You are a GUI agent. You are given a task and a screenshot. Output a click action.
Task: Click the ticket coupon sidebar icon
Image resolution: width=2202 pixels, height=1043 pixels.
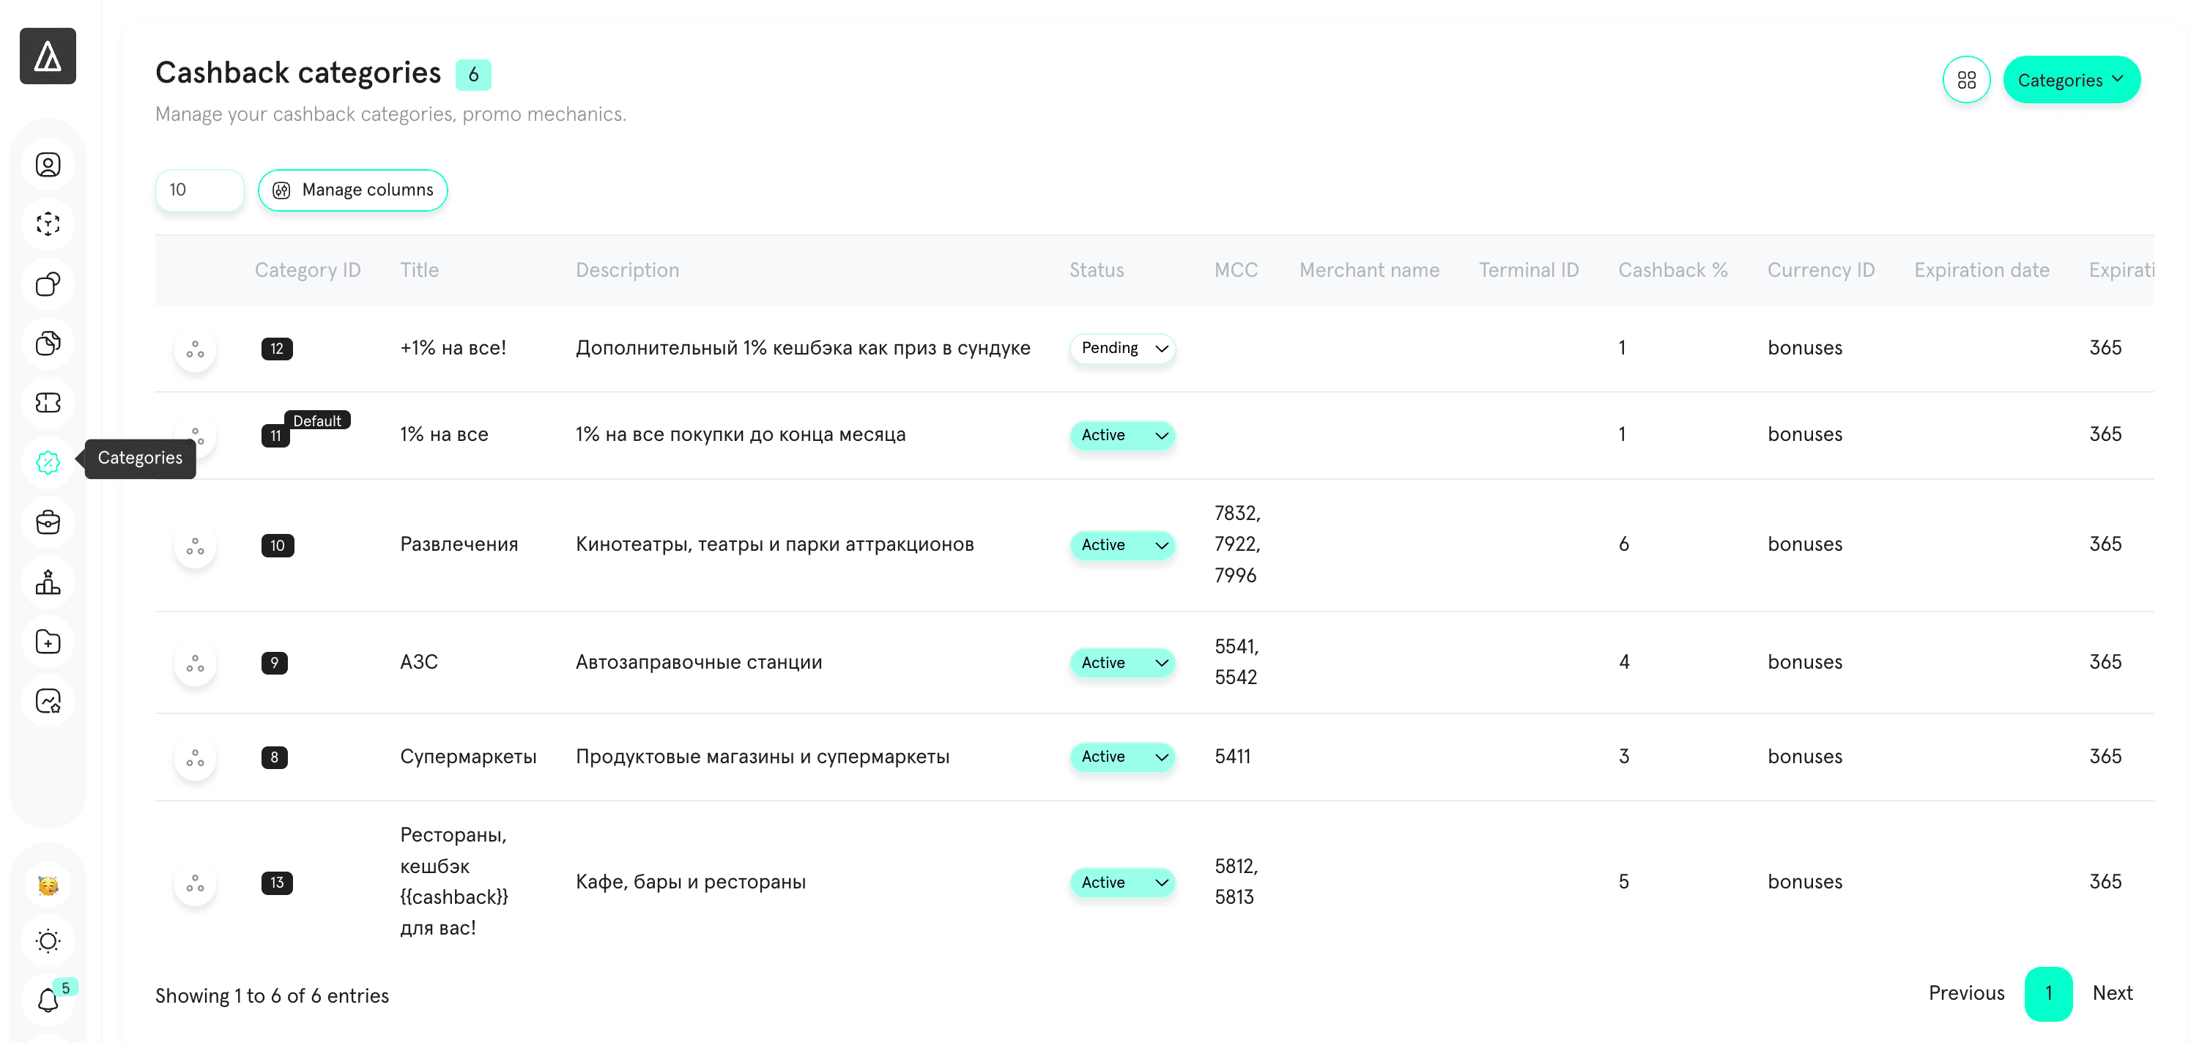pyautogui.click(x=48, y=403)
